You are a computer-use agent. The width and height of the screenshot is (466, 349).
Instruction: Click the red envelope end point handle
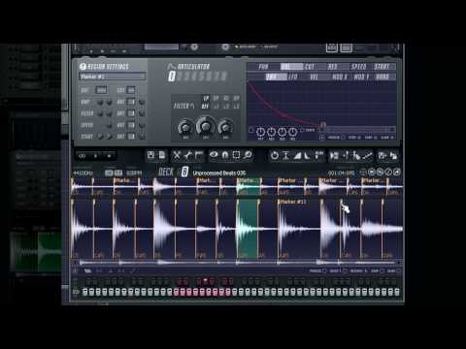click(322, 125)
